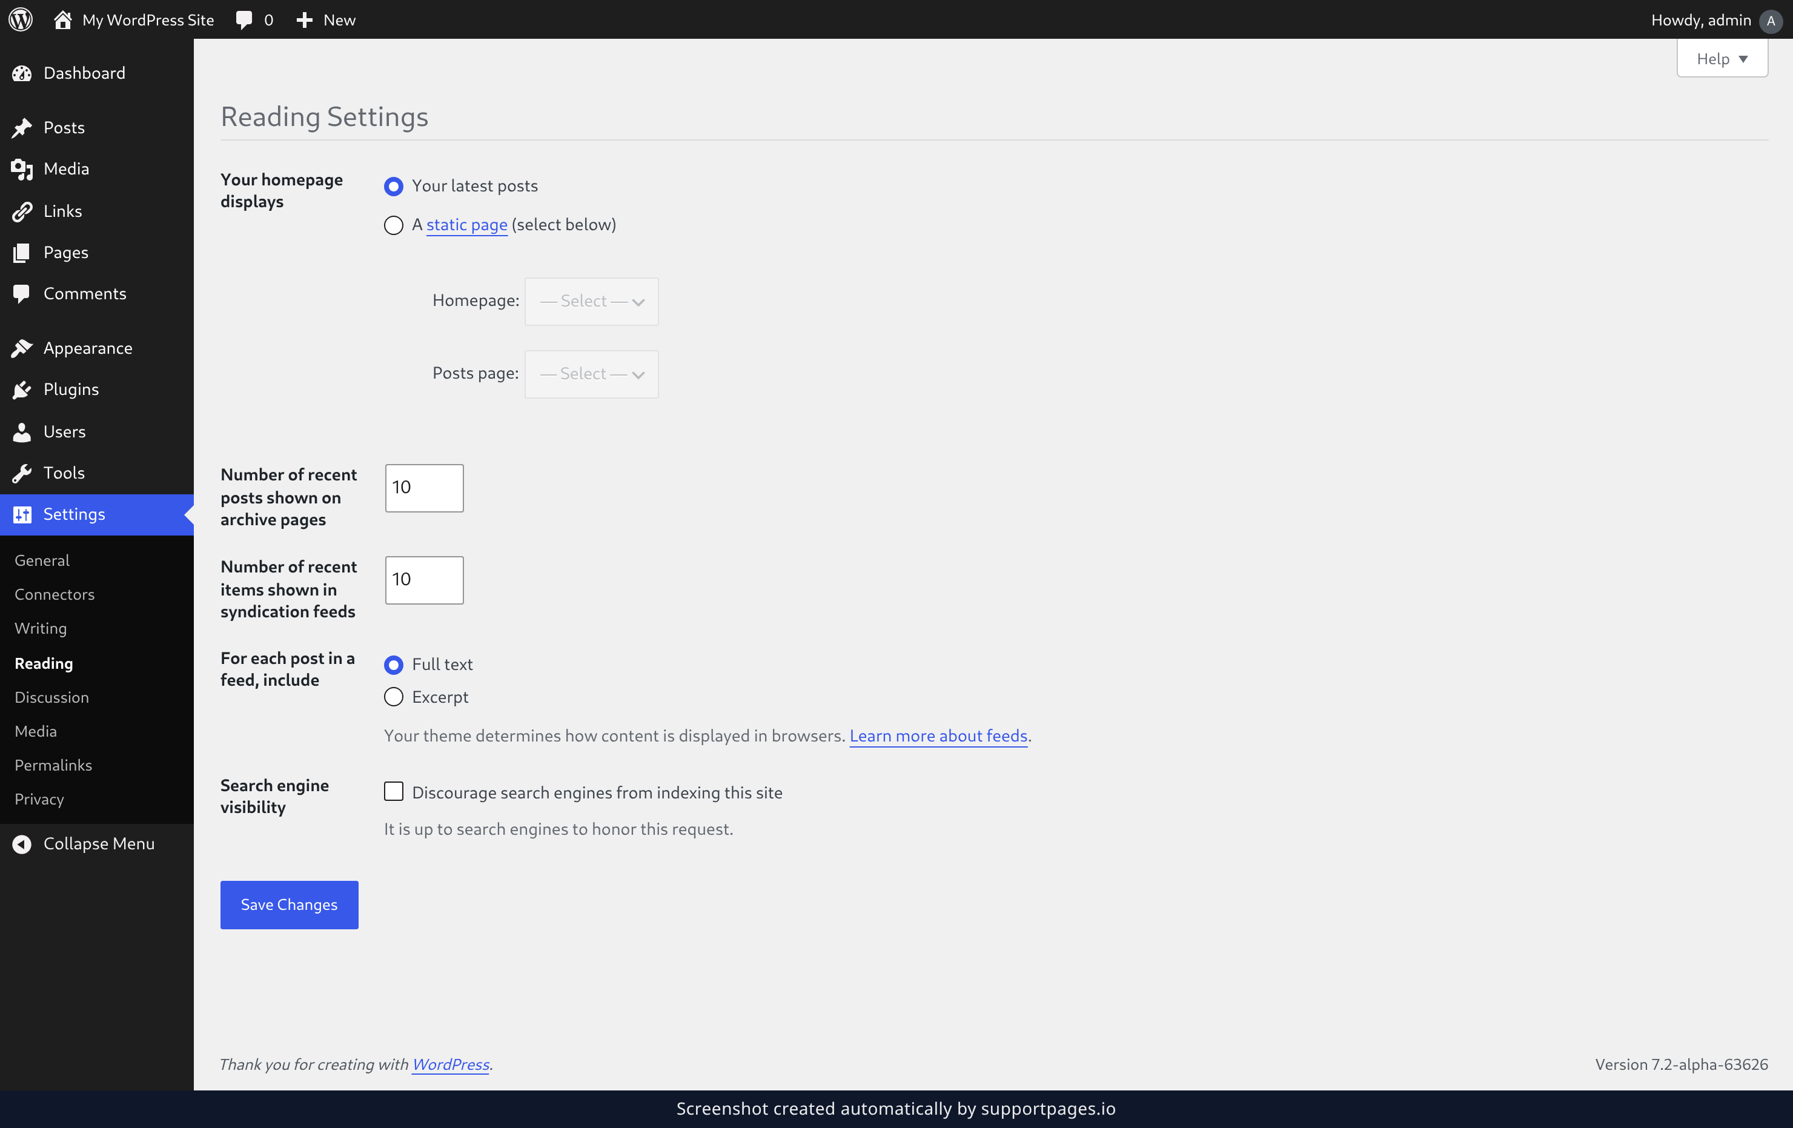Open the Posts page select dropdown
The image size is (1793, 1128).
point(591,374)
